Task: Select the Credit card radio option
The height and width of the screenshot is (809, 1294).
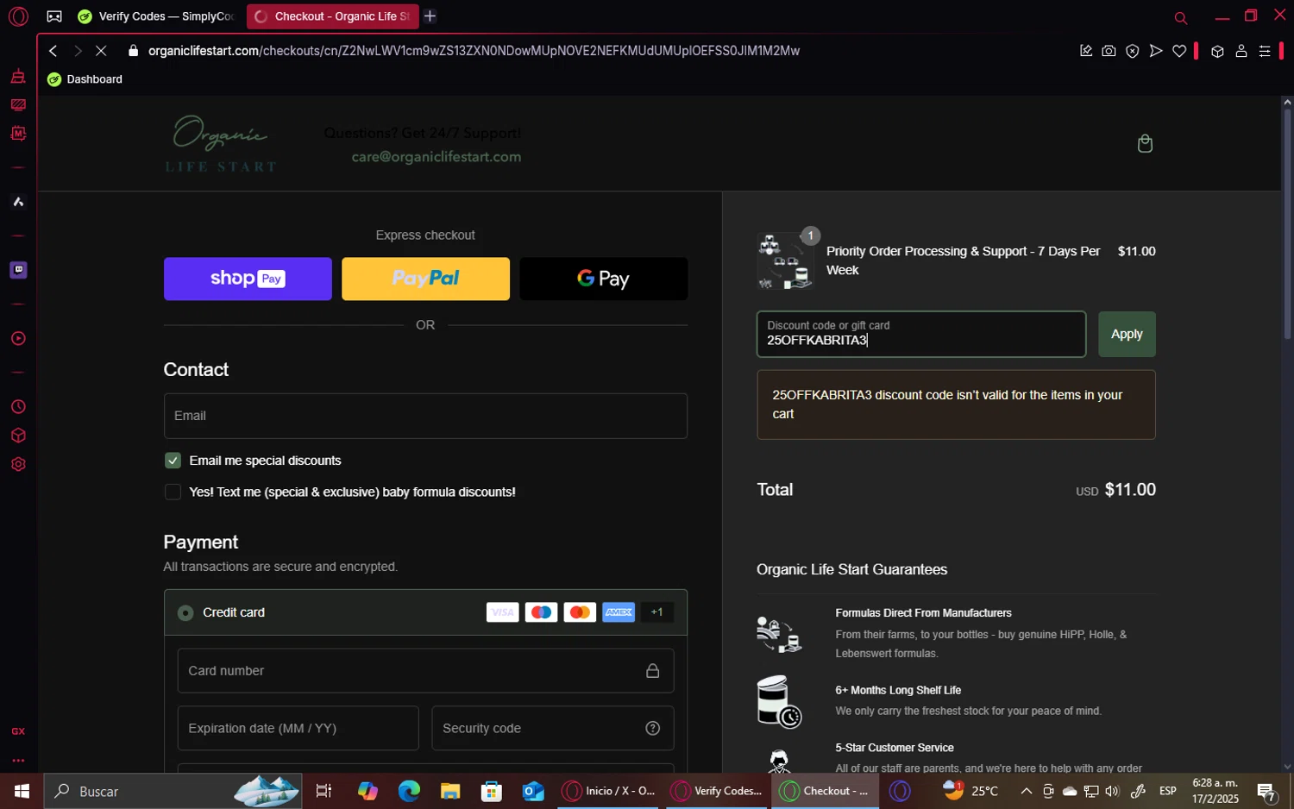Action: tap(185, 612)
